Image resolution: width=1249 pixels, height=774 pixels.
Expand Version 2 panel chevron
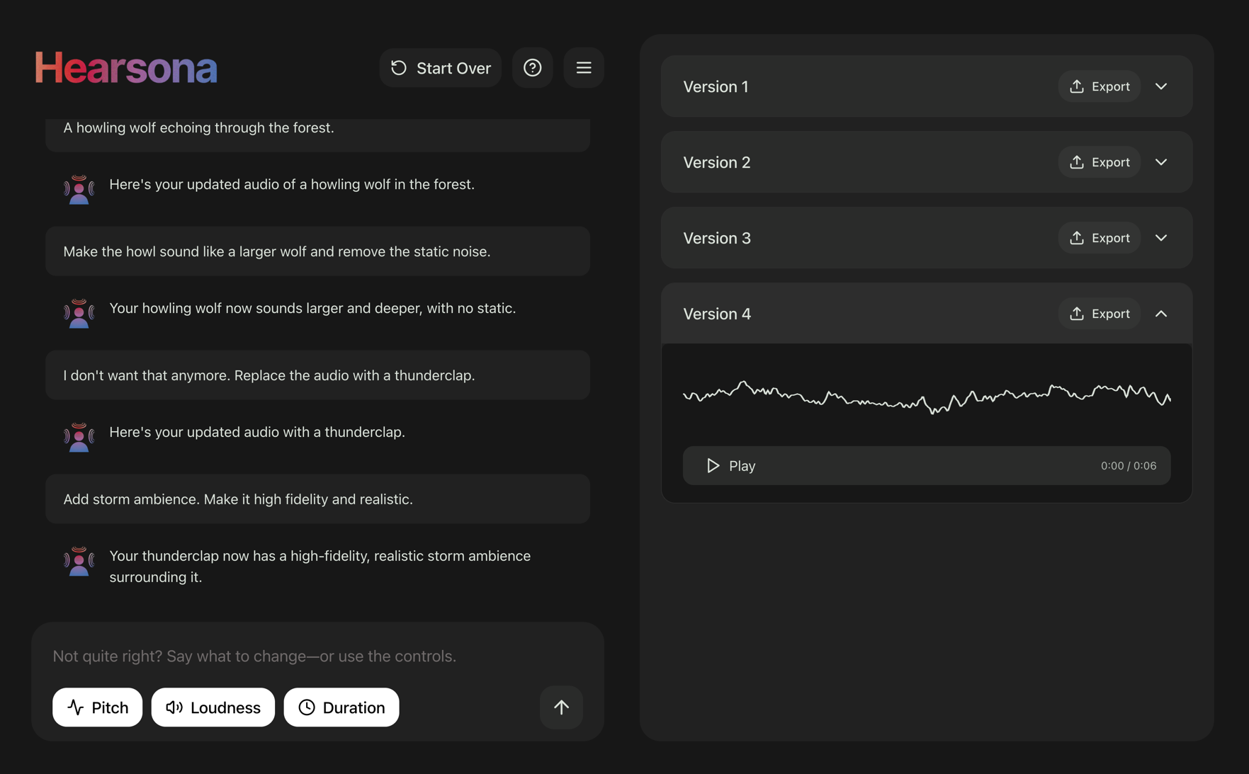point(1160,162)
